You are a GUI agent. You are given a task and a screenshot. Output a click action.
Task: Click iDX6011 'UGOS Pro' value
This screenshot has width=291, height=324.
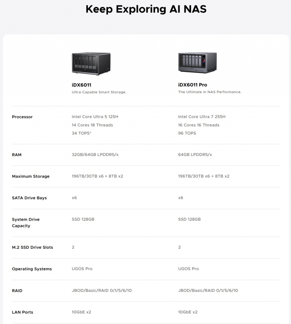(x=82, y=269)
